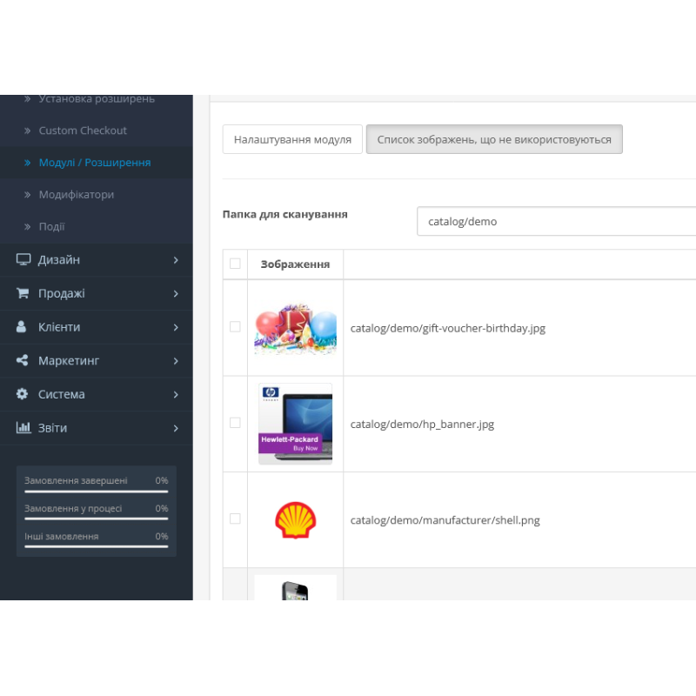Tick the checkbox for shell.png
Image resolution: width=696 pixels, height=696 pixels.
pyautogui.click(x=235, y=519)
